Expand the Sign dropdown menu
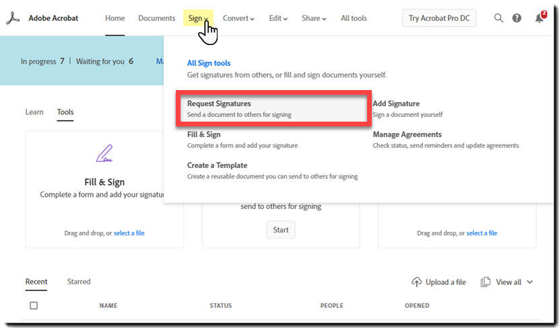559x328 pixels. 198,18
